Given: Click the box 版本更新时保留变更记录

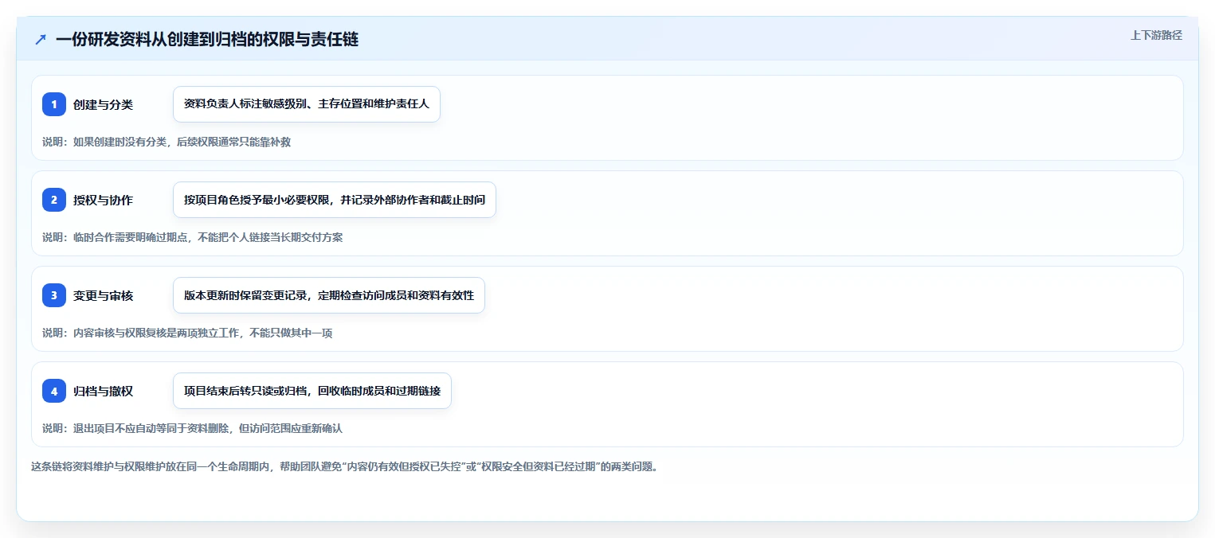Looking at the screenshot, I should pyautogui.click(x=329, y=295).
